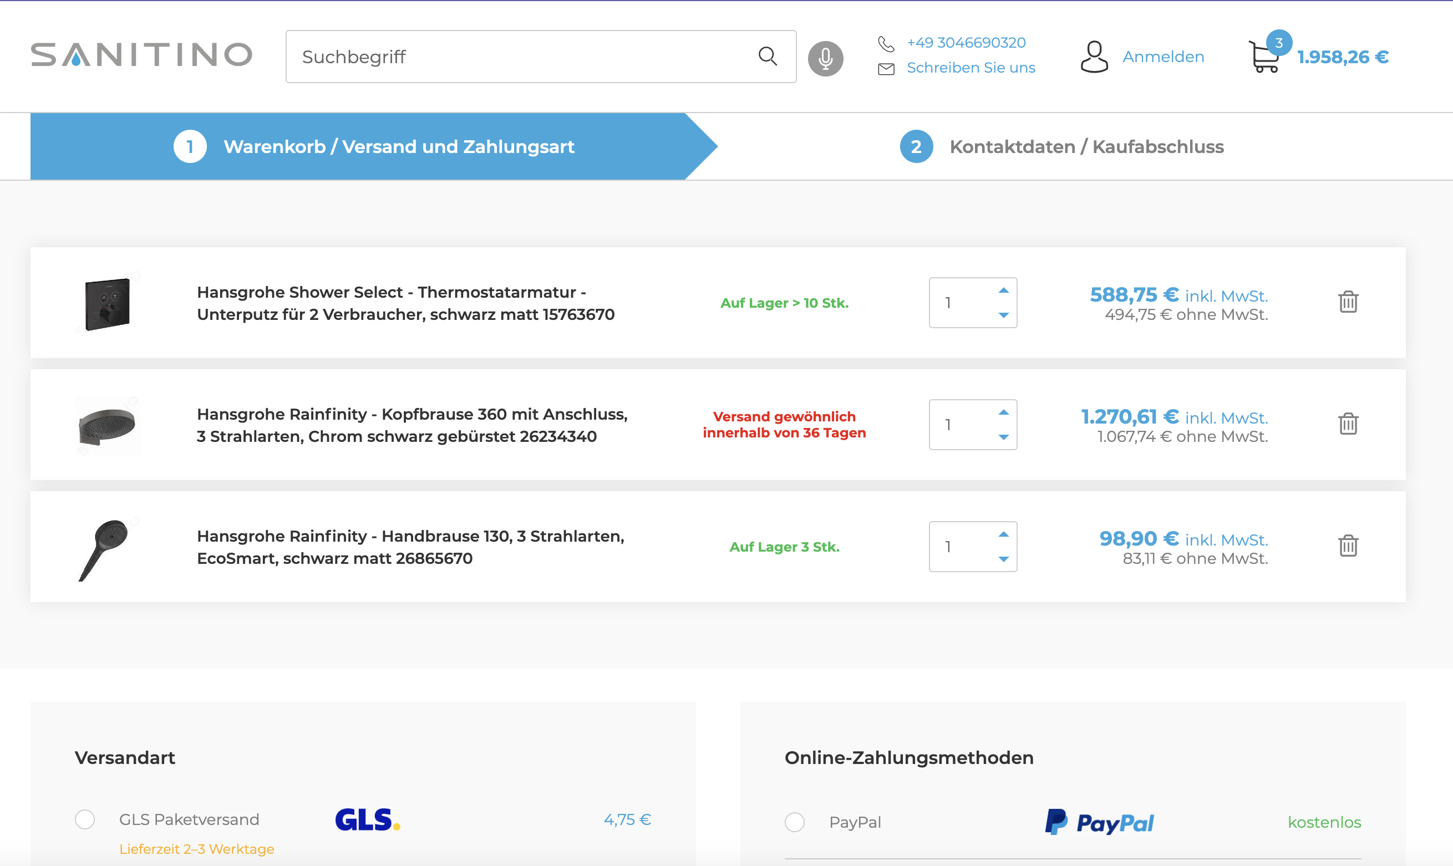
Task: Open Rainfinity Handbrause product thumbnail
Action: click(107, 548)
